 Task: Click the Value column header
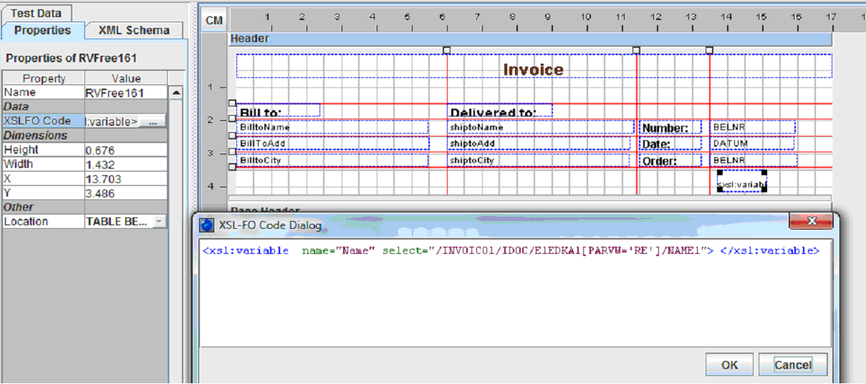coord(126,79)
